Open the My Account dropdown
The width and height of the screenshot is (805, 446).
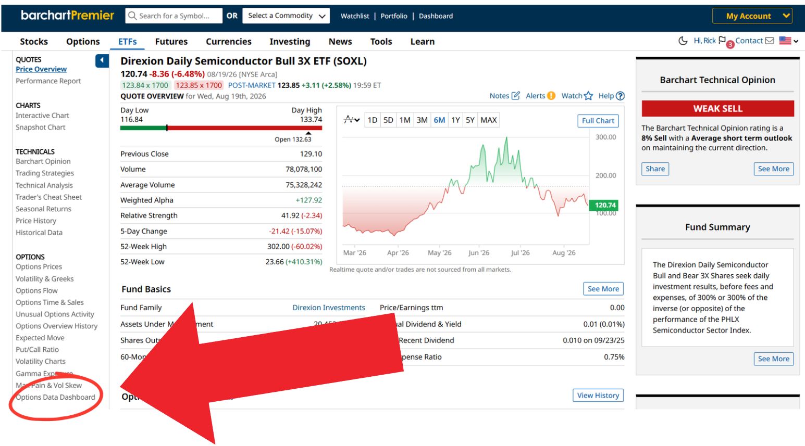[x=752, y=16]
